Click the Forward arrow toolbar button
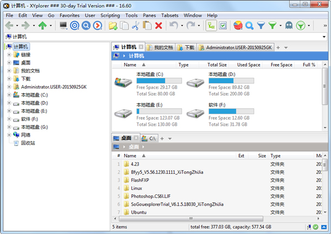Screen dimensions: 331x234 (26, 25)
